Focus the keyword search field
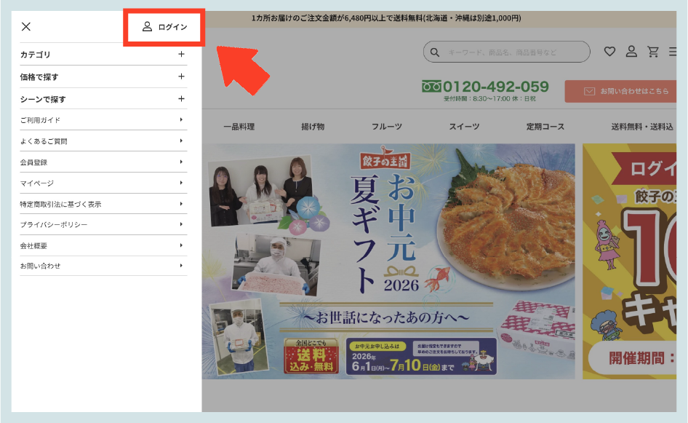The width and height of the screenshot is (688, 423). [507, 52]
